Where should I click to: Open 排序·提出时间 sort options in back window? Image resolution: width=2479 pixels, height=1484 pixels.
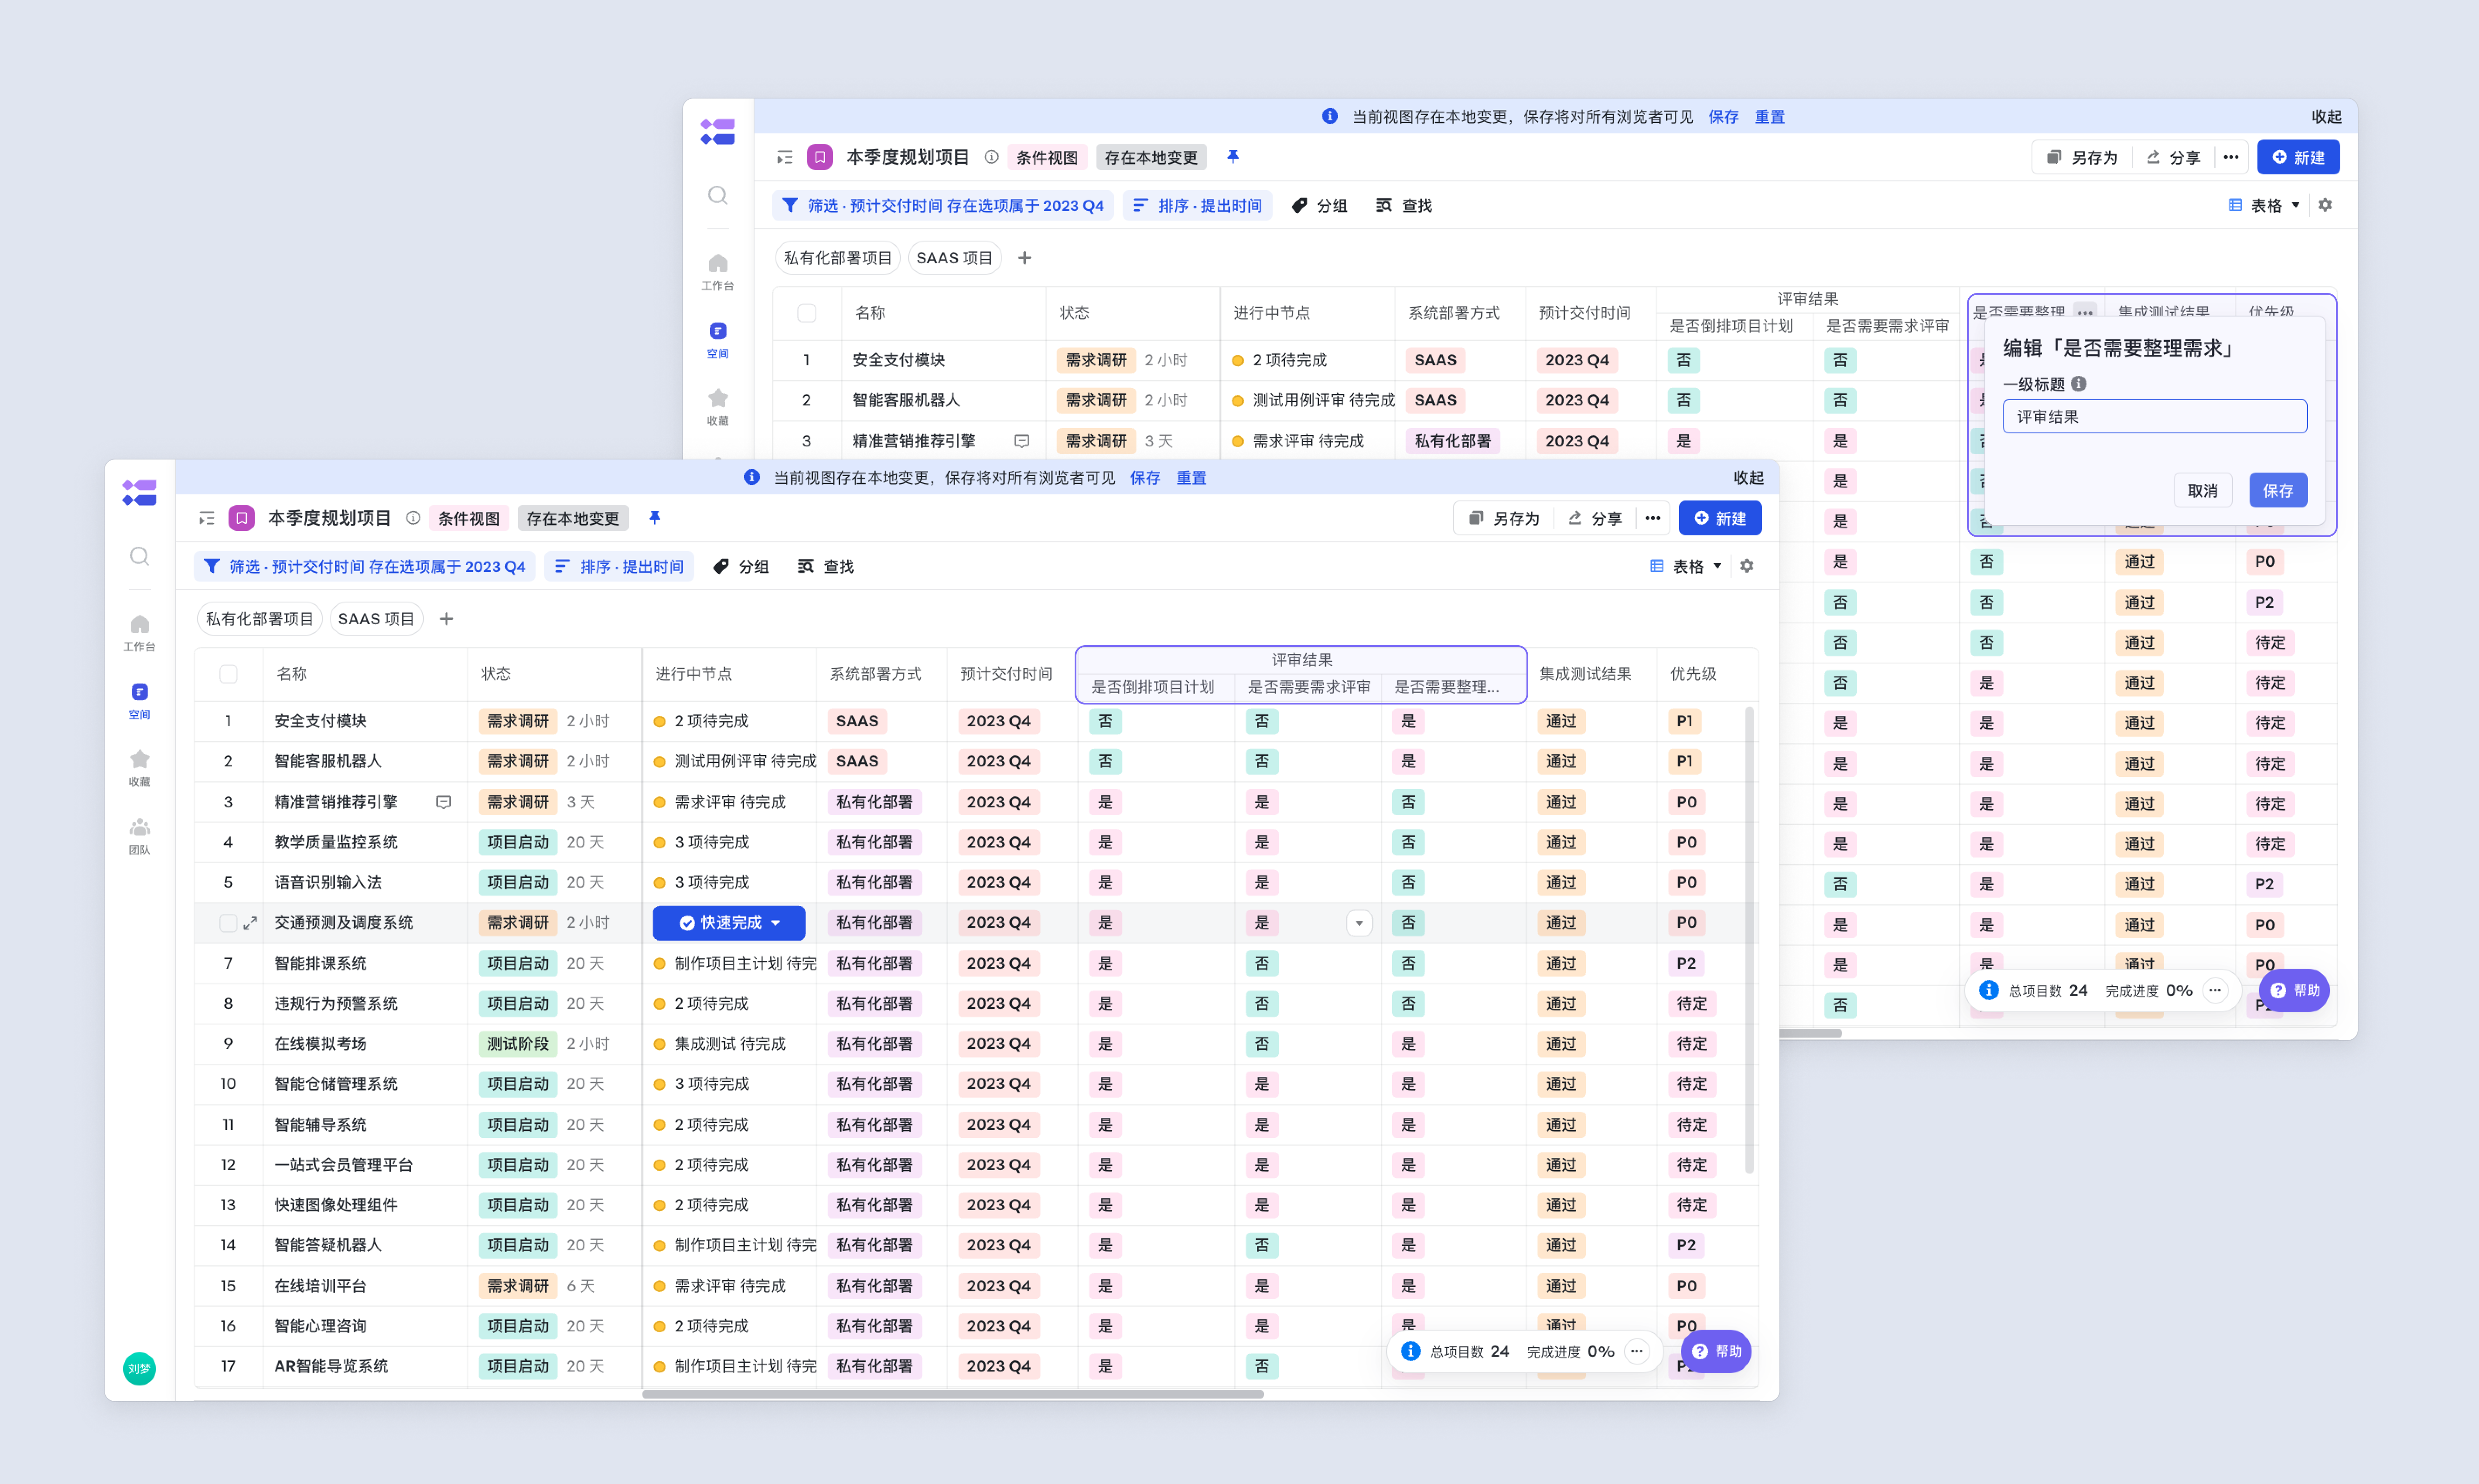[1198, 205]
